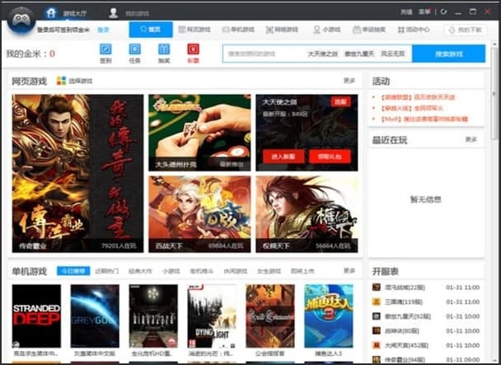Open the Stranded Deep game cover

[36, 316]
